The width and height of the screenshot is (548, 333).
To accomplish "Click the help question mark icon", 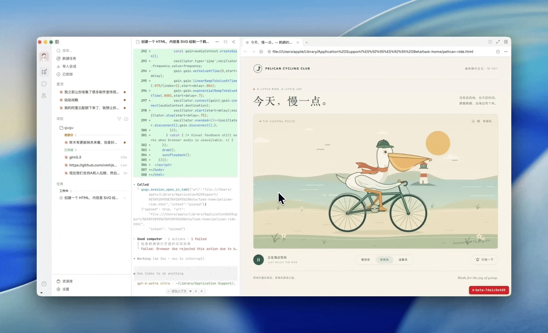I will point(44,284).
